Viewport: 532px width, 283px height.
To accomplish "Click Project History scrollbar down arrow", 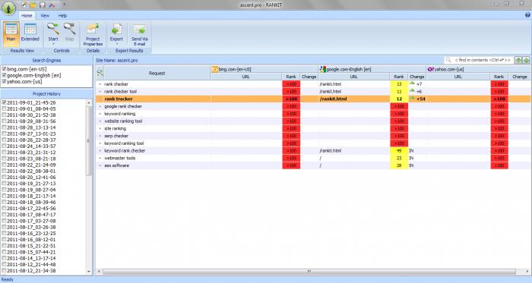I will pos(89,272).
